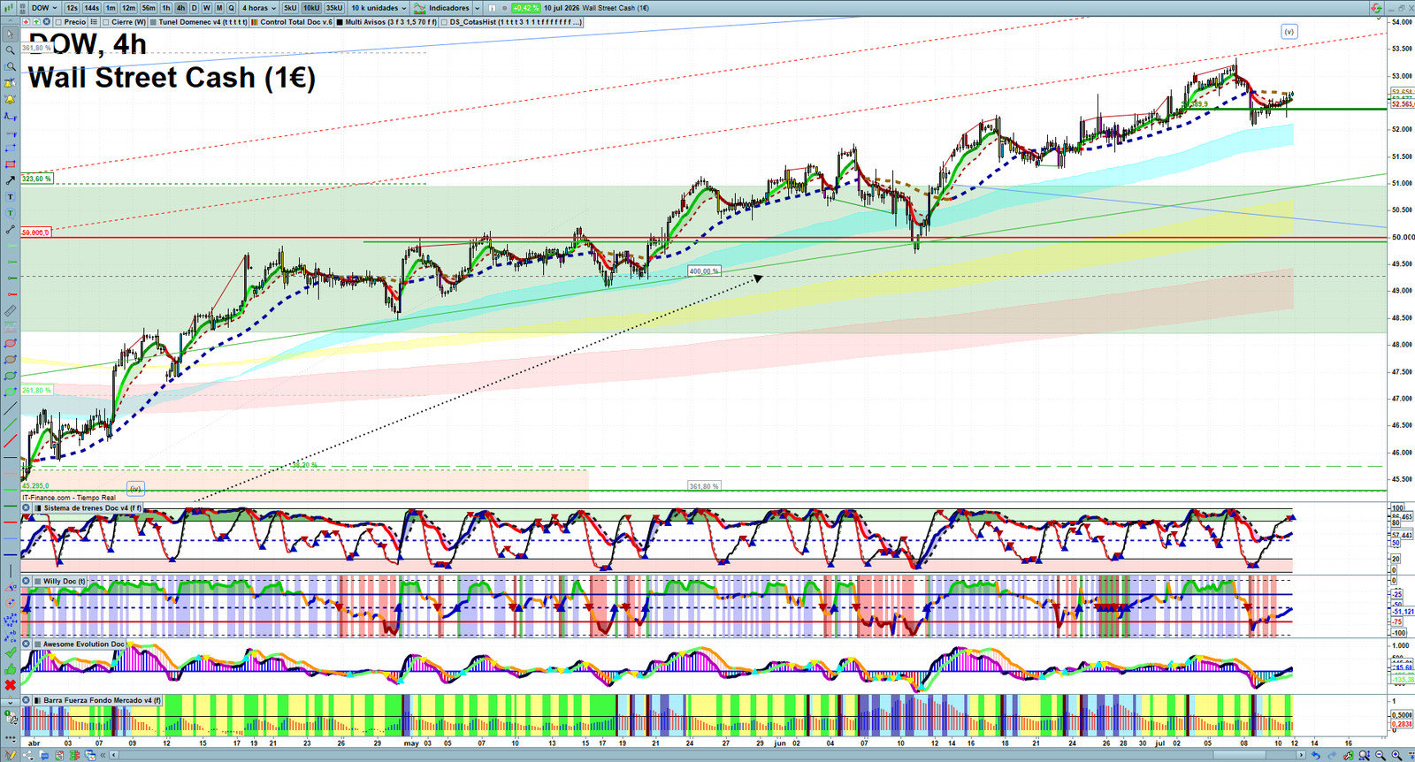Select the 1m timeframe
Image resolution: width=1415 pixels, height=762 pixels.
(111, 8)
